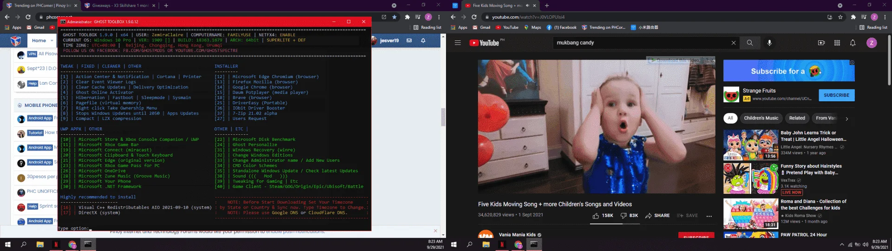Open tab search dropdown in YouTube window

[x=840, y=6]
